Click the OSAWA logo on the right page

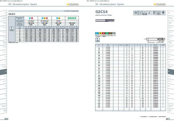point(160,4)
